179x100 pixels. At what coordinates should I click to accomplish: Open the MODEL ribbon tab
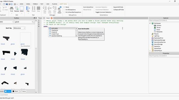click(x=28, y=4)
